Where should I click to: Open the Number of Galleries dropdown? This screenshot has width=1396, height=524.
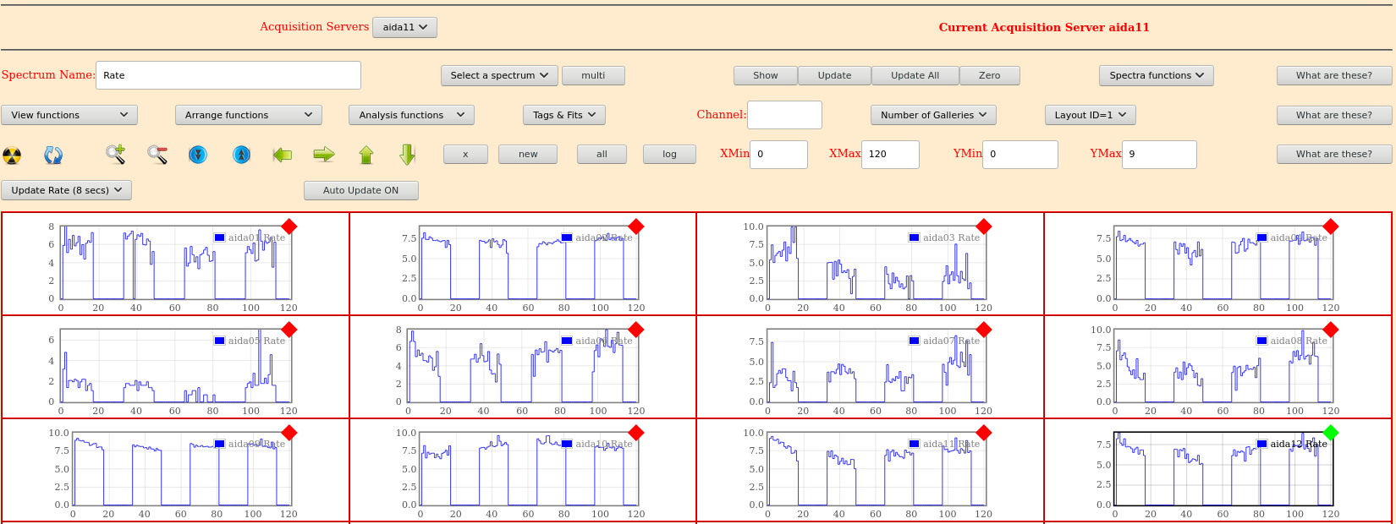[x=932, y=115]
